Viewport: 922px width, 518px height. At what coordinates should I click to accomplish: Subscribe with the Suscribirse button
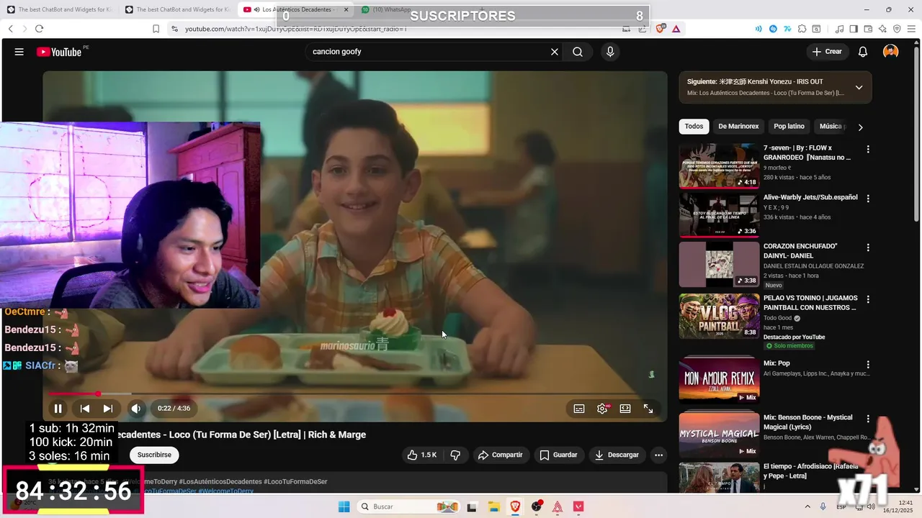(x=154, y=455)
